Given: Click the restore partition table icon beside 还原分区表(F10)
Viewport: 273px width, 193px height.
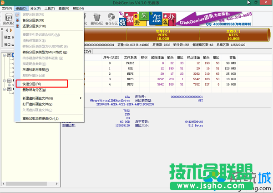Looking at the screenshot, I should (17, 26).
